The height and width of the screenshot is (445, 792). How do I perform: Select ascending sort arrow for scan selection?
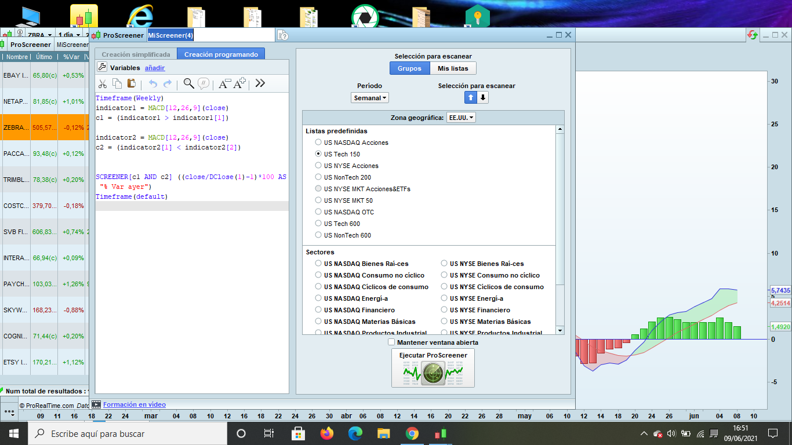[471, 98]
